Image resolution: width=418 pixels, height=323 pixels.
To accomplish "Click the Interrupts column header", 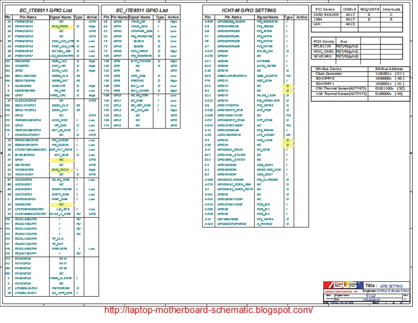I will 391,9.
